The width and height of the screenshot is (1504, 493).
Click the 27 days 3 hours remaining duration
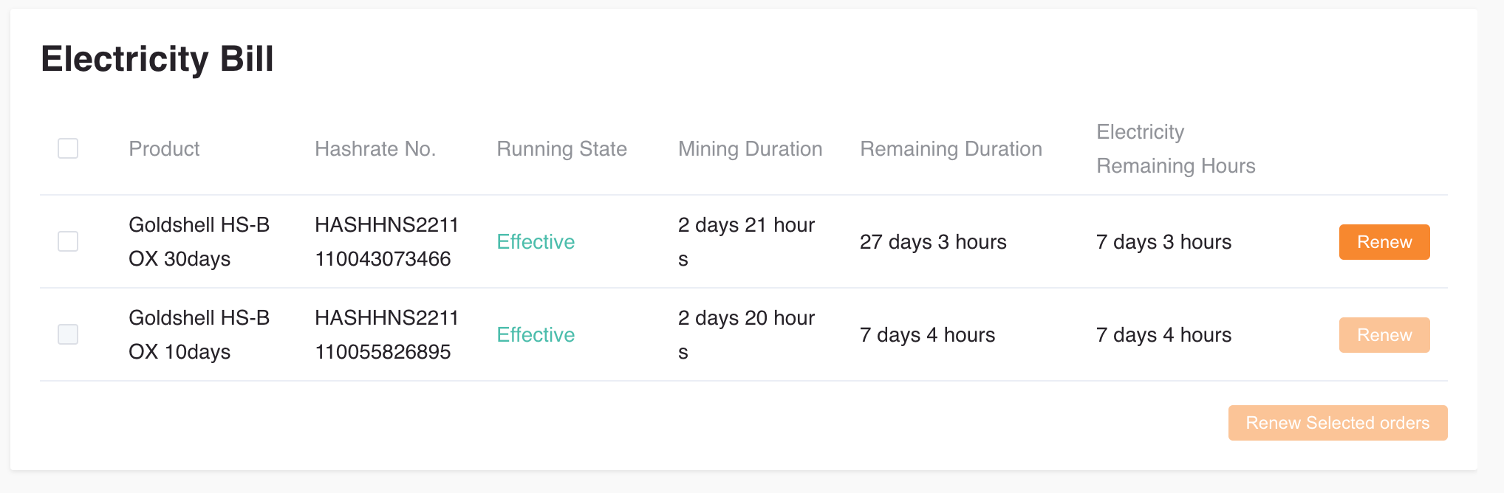933,242
